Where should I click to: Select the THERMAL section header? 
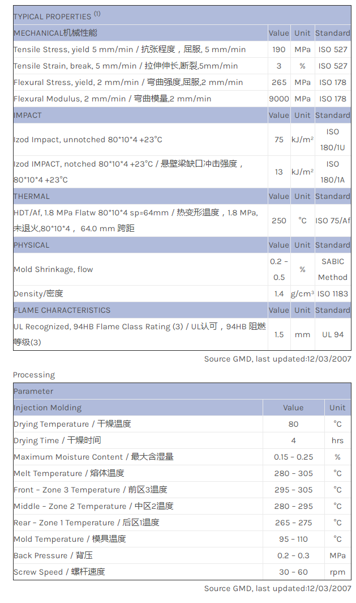[x=32, y=196]
